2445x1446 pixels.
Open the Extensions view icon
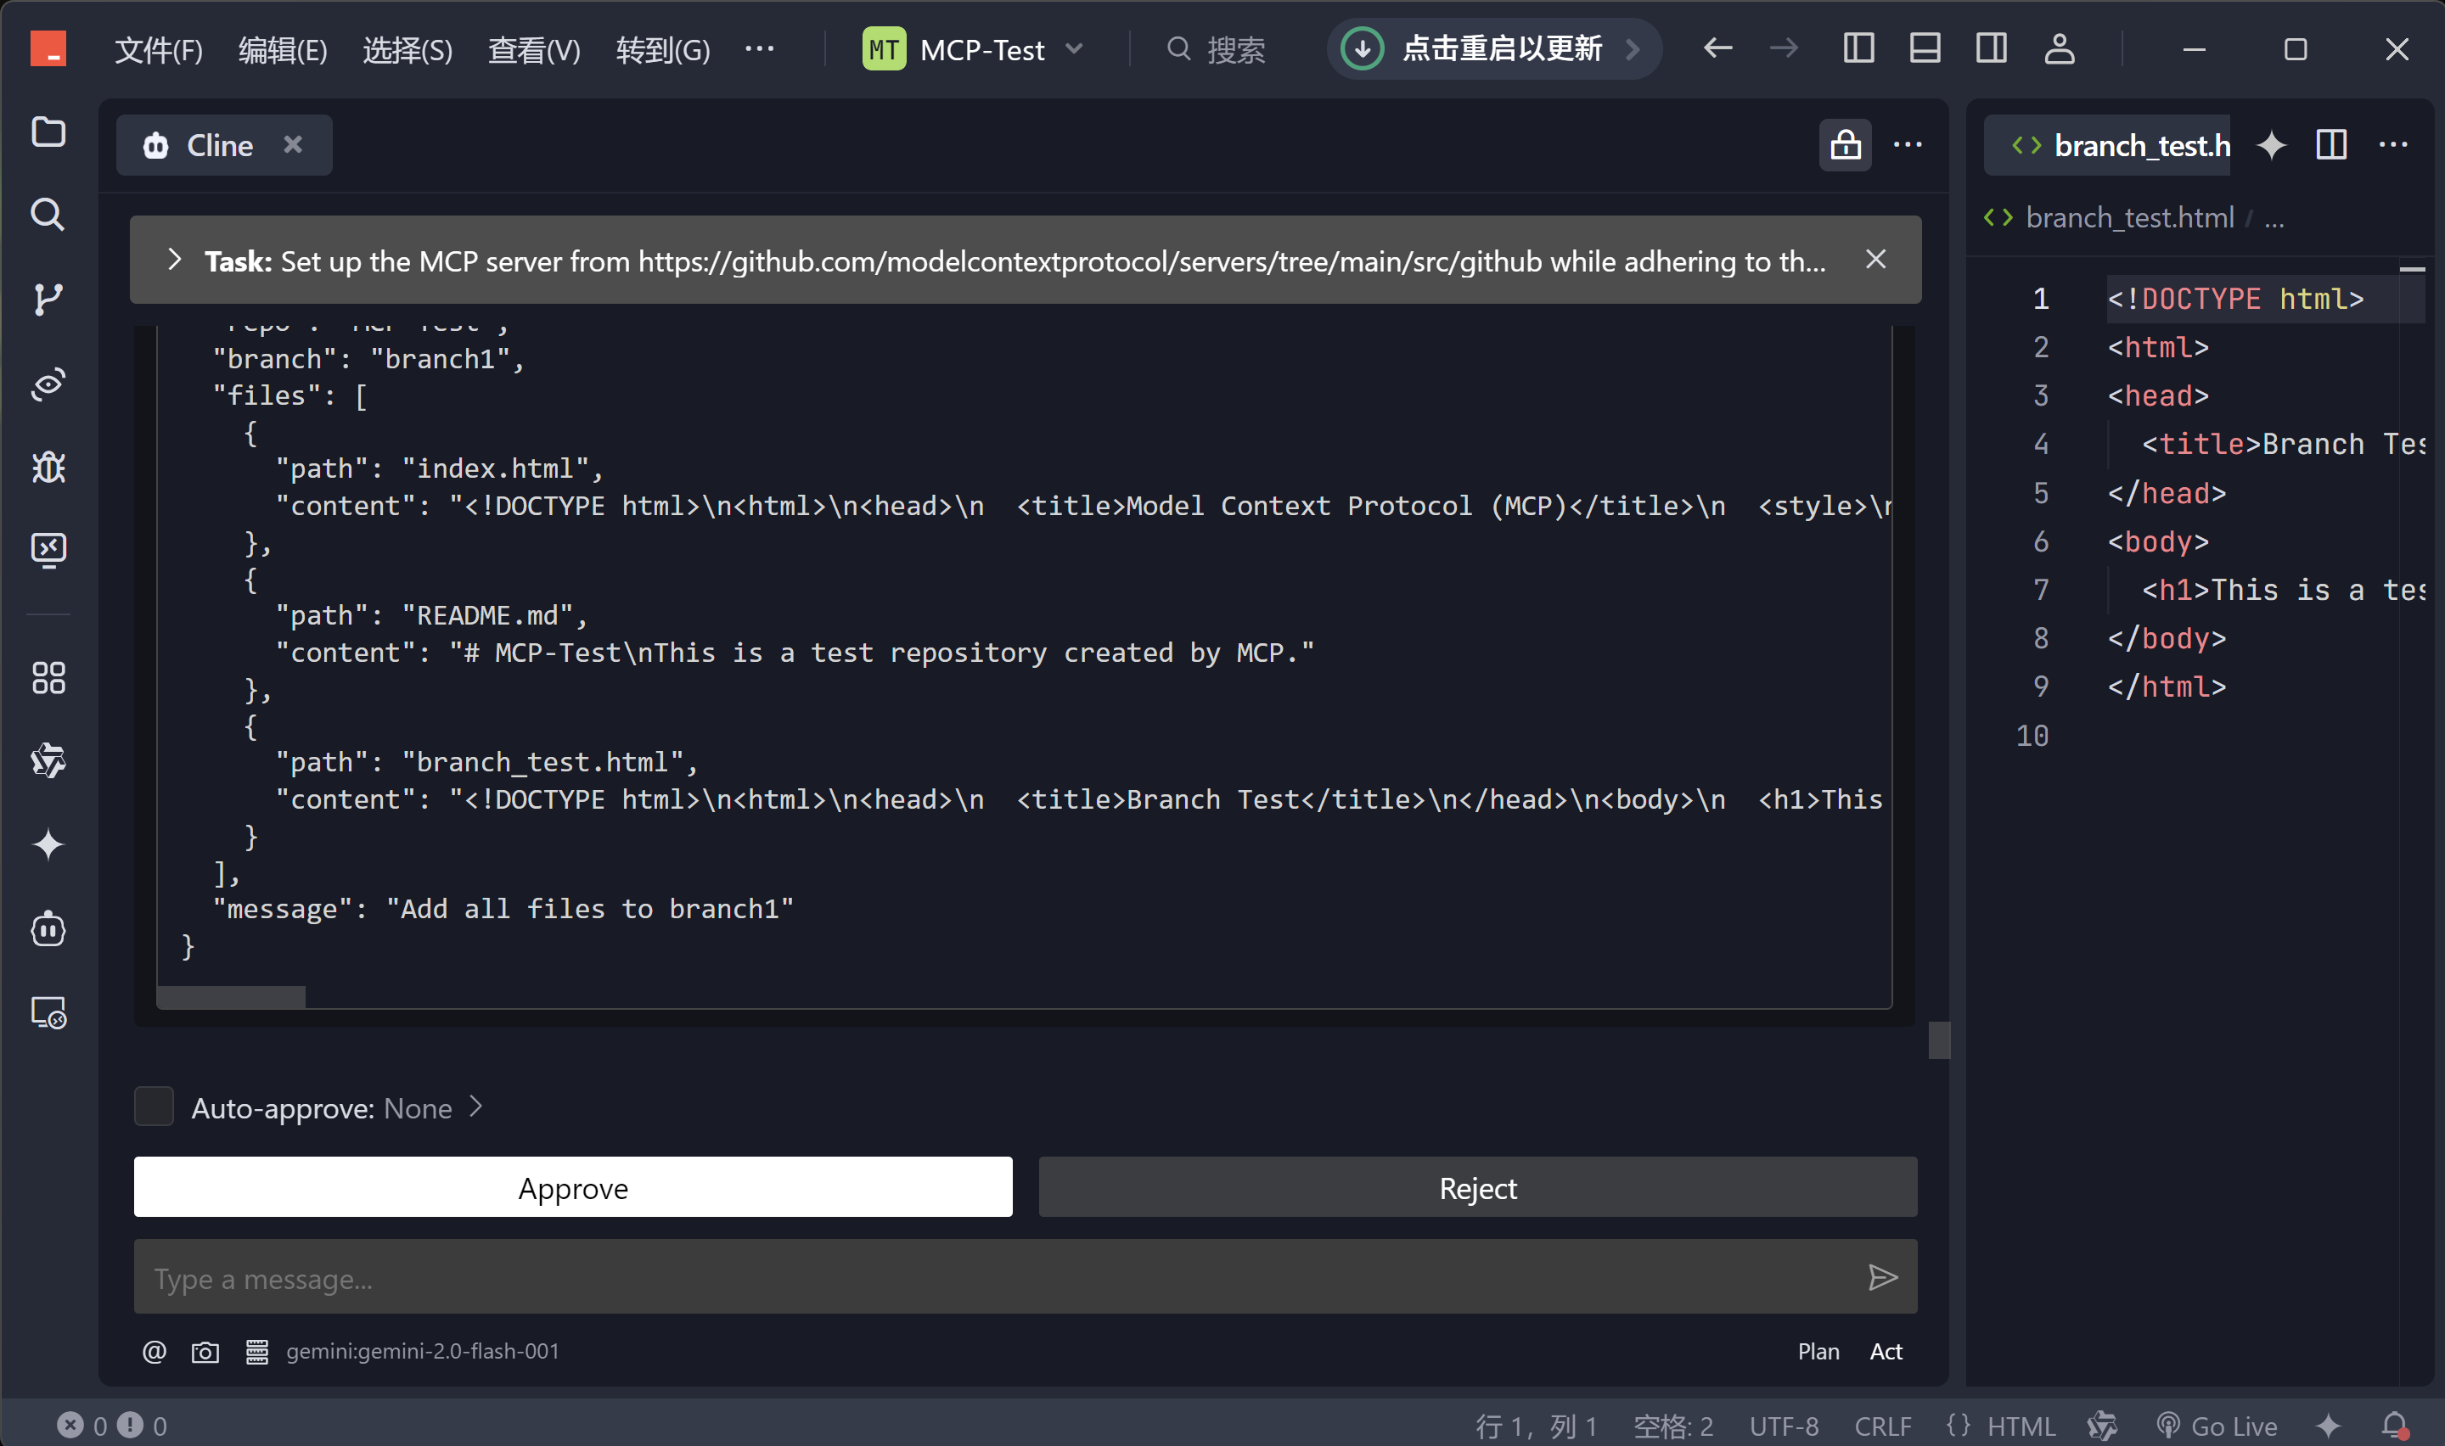(48, 677)
